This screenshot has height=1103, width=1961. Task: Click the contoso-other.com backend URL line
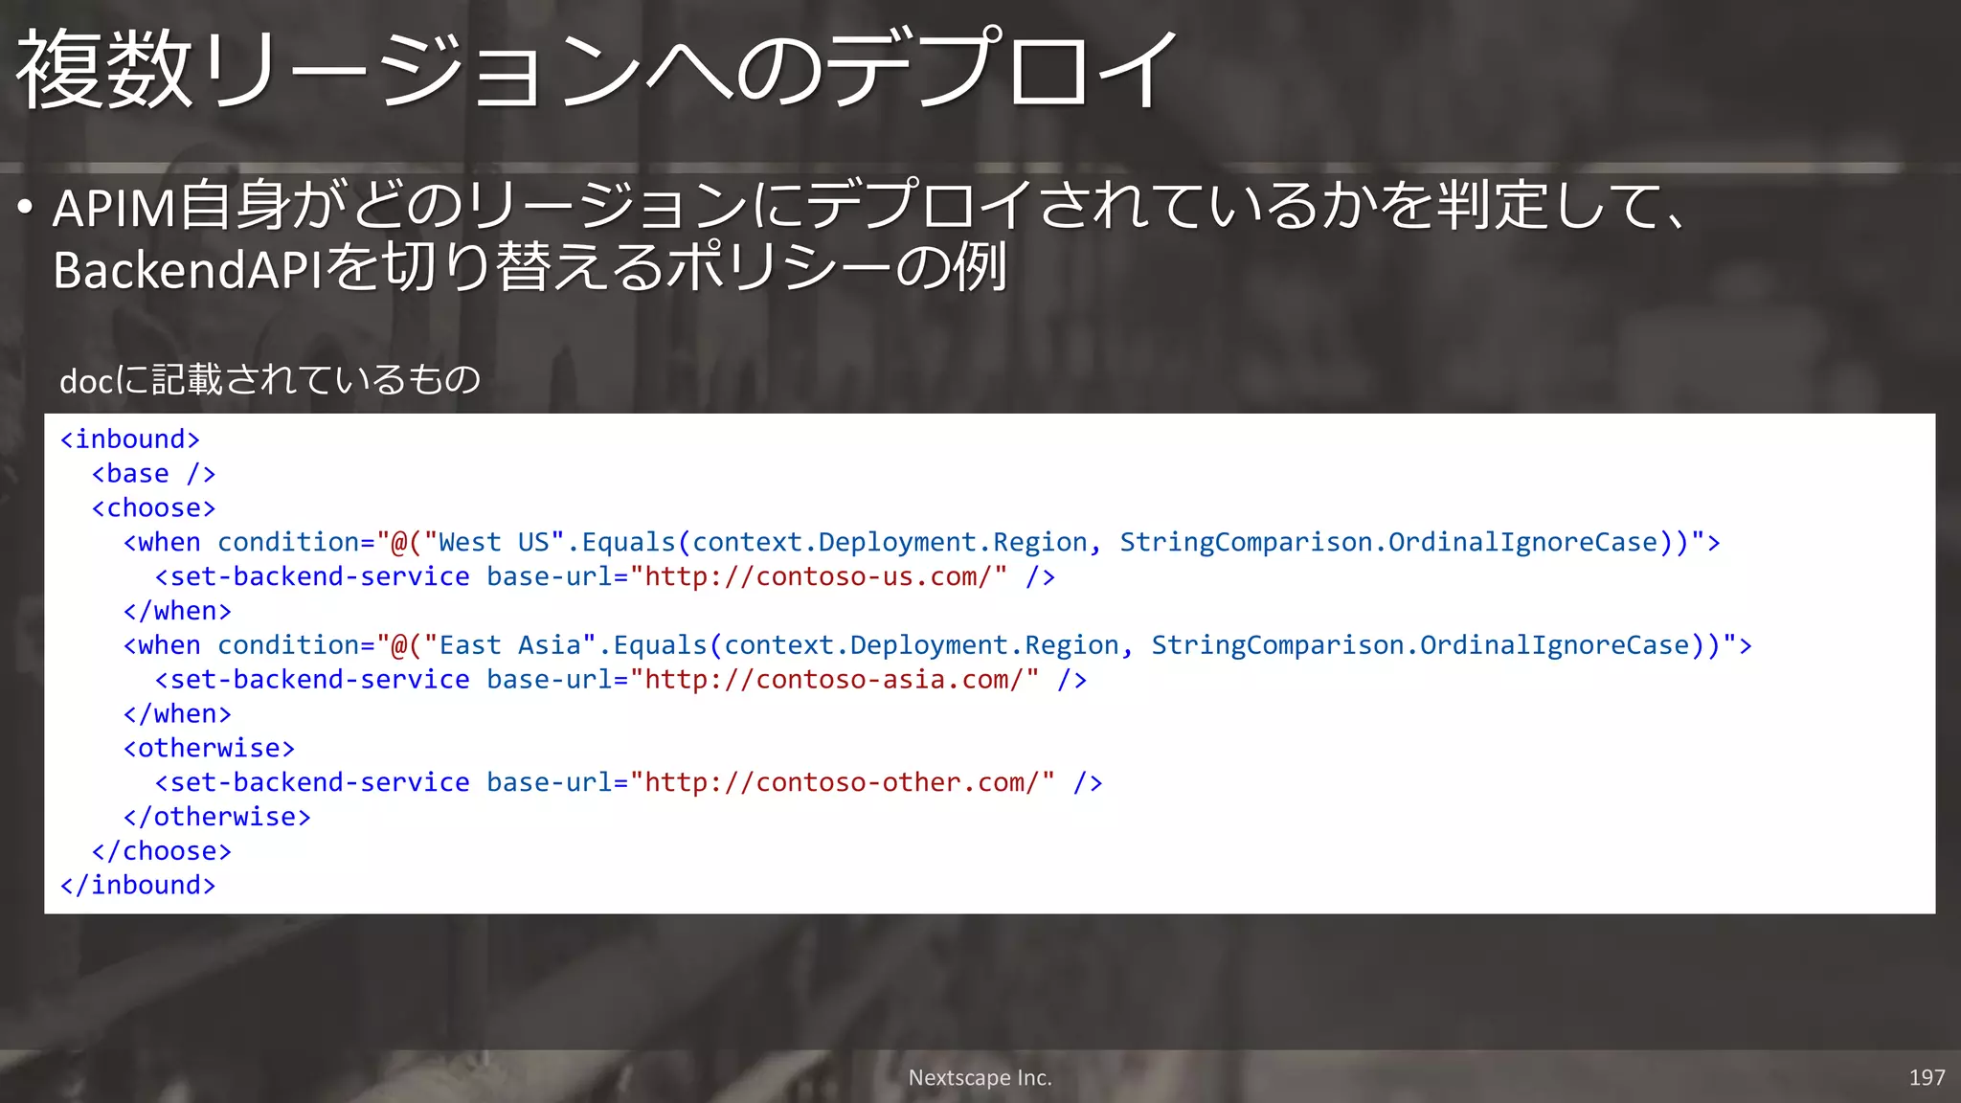click(x=628, y=782)
